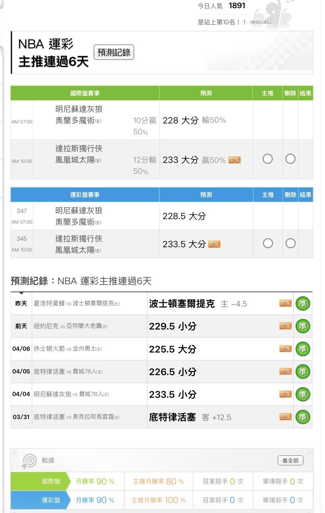The image size is (325, 513).
Task: Click the orange 主推 tag beside 233 大分
Action: click(x=235, y=160)
